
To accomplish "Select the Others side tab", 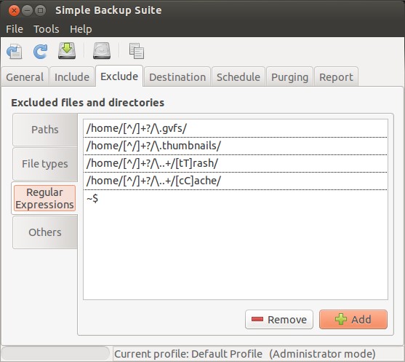I will point(45,232).
